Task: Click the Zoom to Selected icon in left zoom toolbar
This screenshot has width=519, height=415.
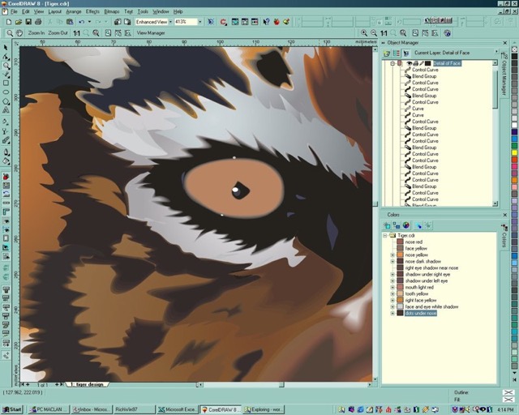Action: click(x=86, y=33)
